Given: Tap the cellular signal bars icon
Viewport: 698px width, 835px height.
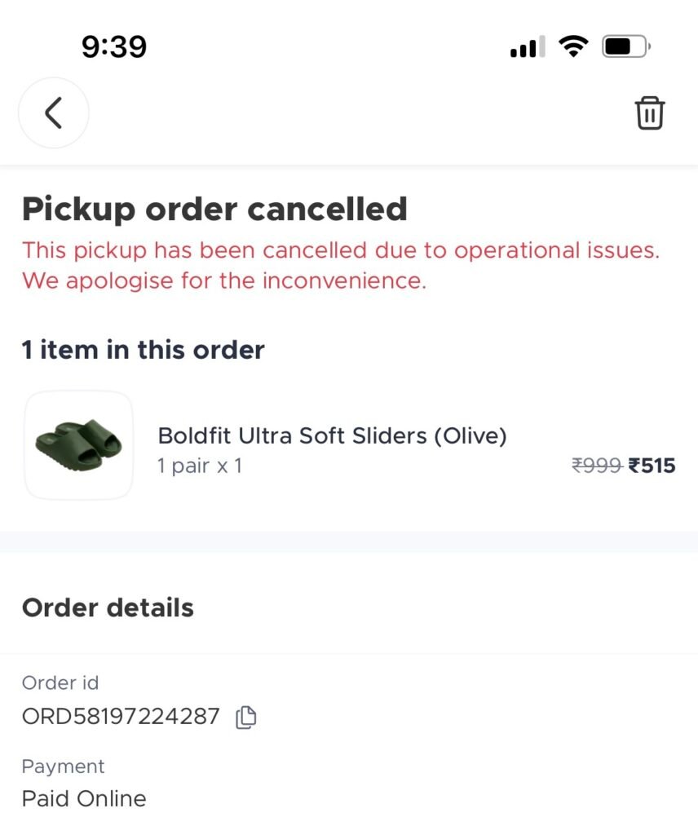Looking at the screenshot, I should 528,47.
